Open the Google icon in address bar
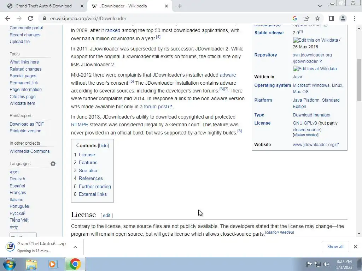The width and height of the screenshot is (362, 271). tap(294, 18)
